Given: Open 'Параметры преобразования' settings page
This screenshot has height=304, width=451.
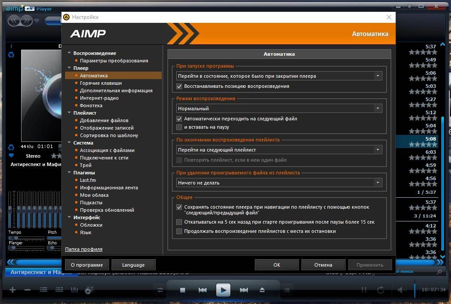Looking at the screenshot, I should pos(114,61).
